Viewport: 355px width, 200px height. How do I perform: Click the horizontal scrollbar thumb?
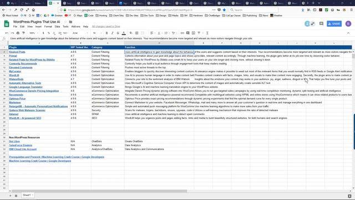(x=99, y=191)
